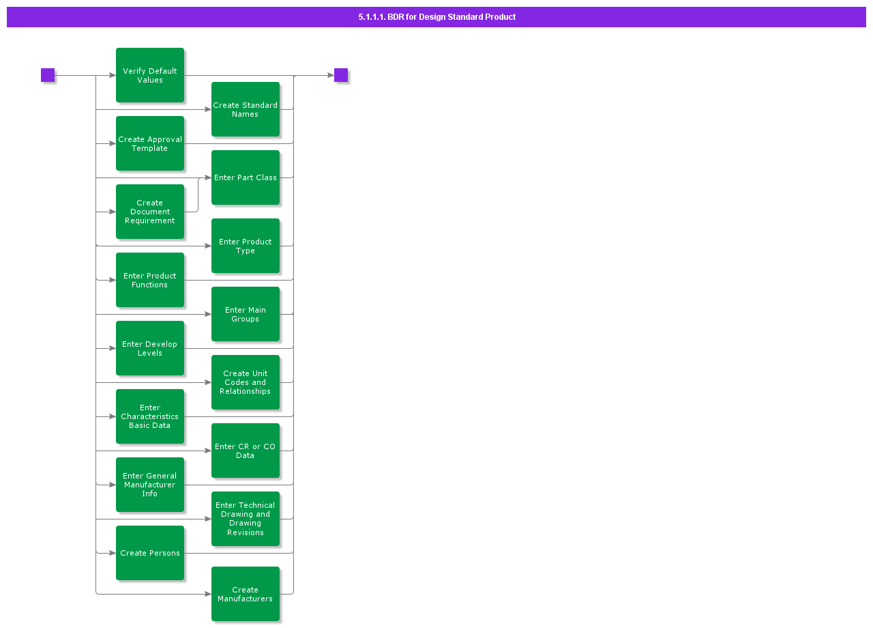The width and height of the screenshot is (873, 628).
Task: Click the Enter Main Groups box
Action: click(246, 314)
